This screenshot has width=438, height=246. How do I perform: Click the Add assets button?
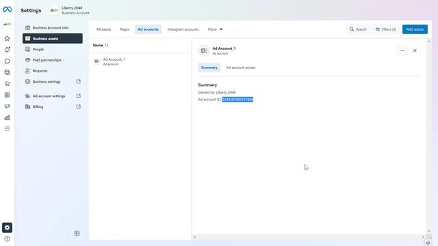[x=415, y=29]
